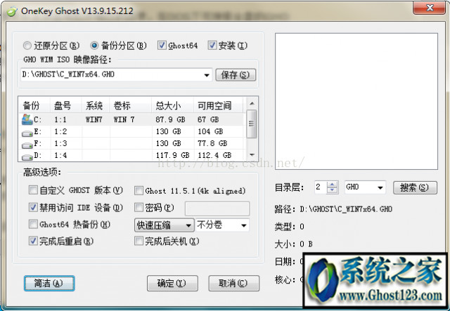Click the partition list scroll up arrow
The image size is (450, 311).
252,103
